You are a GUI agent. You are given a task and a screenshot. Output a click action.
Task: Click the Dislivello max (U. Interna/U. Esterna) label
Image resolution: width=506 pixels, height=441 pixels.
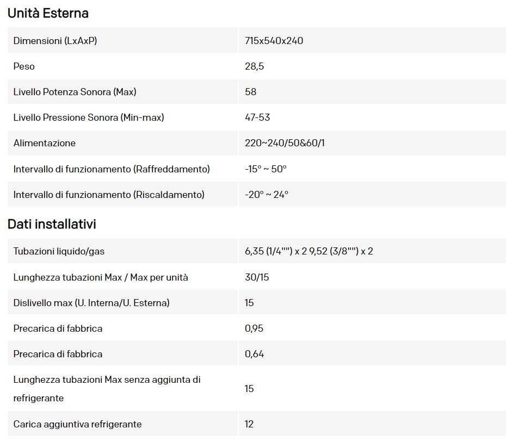point(91,302)
